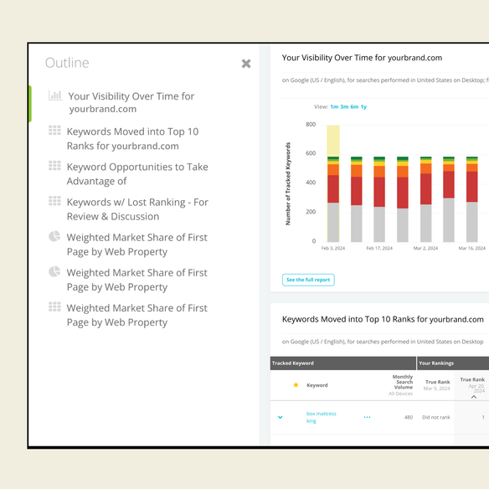The image size is (489, 489).
Task: Click grid icon beside last Weighted Market Share item
Action: point(55,306)
